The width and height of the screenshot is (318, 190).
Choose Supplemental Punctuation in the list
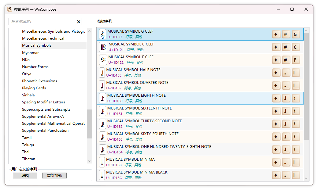[x=45, y=131]
